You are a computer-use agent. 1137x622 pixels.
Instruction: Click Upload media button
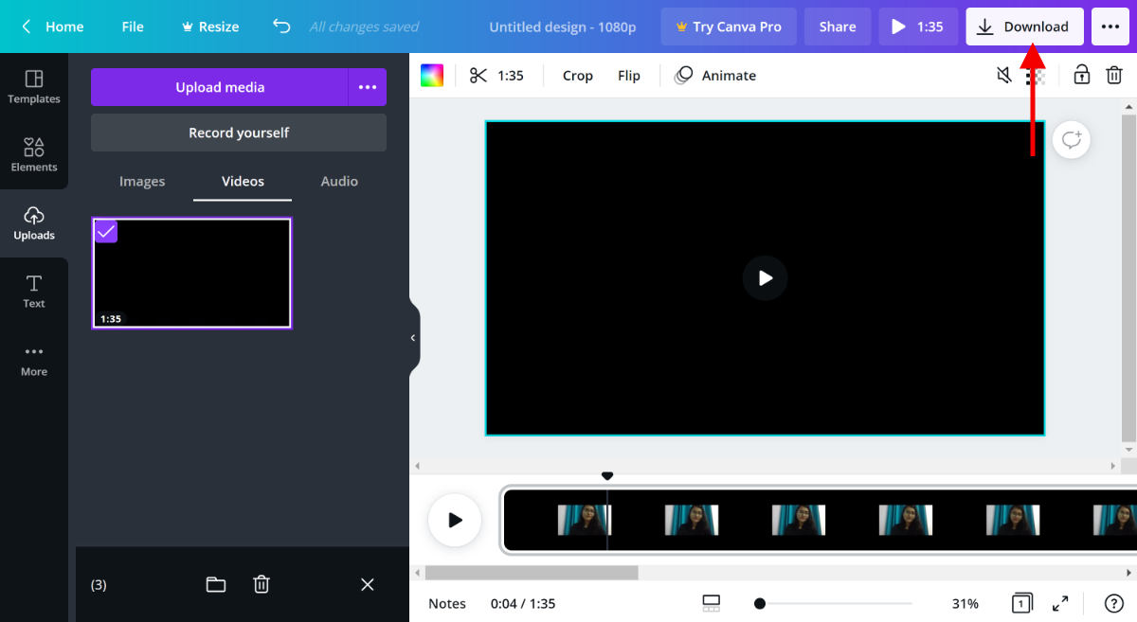[x=220, y=87]
